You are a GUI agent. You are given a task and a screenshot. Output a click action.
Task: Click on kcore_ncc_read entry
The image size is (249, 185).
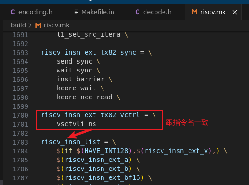[85, 97]
